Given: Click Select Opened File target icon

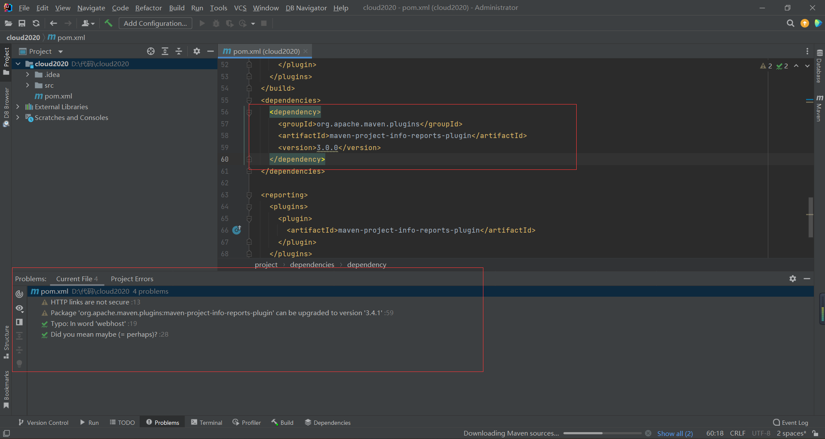Looking at the screenshot, I should pyautogui.click(x=151, y=51).
